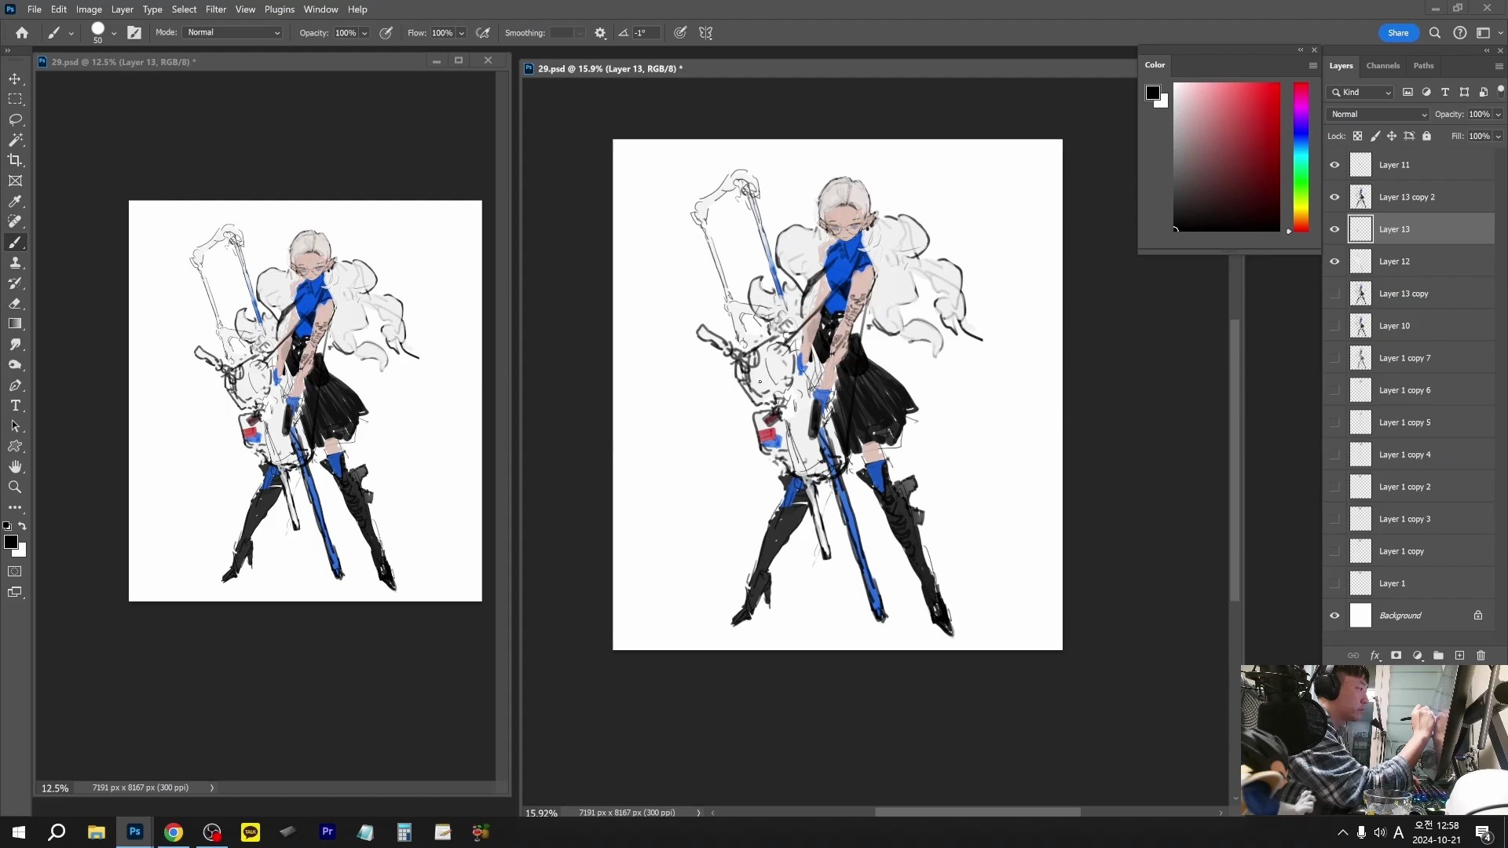Screen dimensions: 1508x848
Task: Select the Zoom tool
Action: (16, 487)
